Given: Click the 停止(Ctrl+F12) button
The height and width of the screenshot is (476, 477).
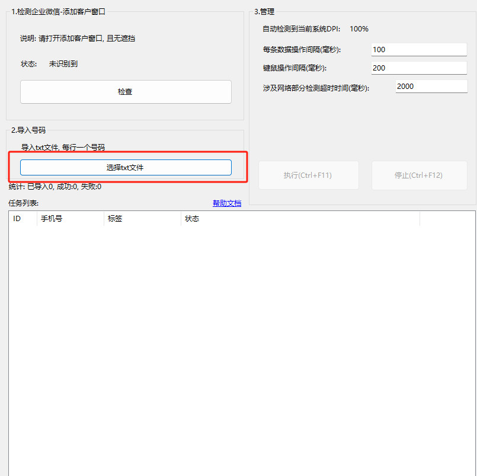Looking at the screenshot, I should [x=419, y=175].
